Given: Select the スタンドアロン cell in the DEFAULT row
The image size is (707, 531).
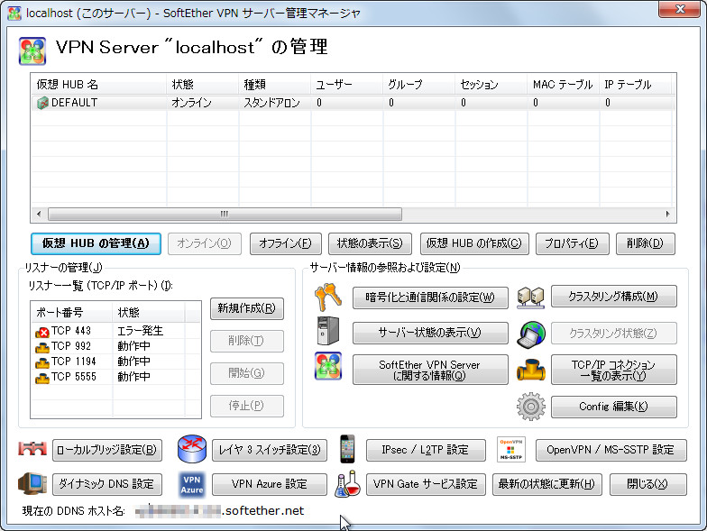Looking at the screenshot, I should (x=271, y=103).
